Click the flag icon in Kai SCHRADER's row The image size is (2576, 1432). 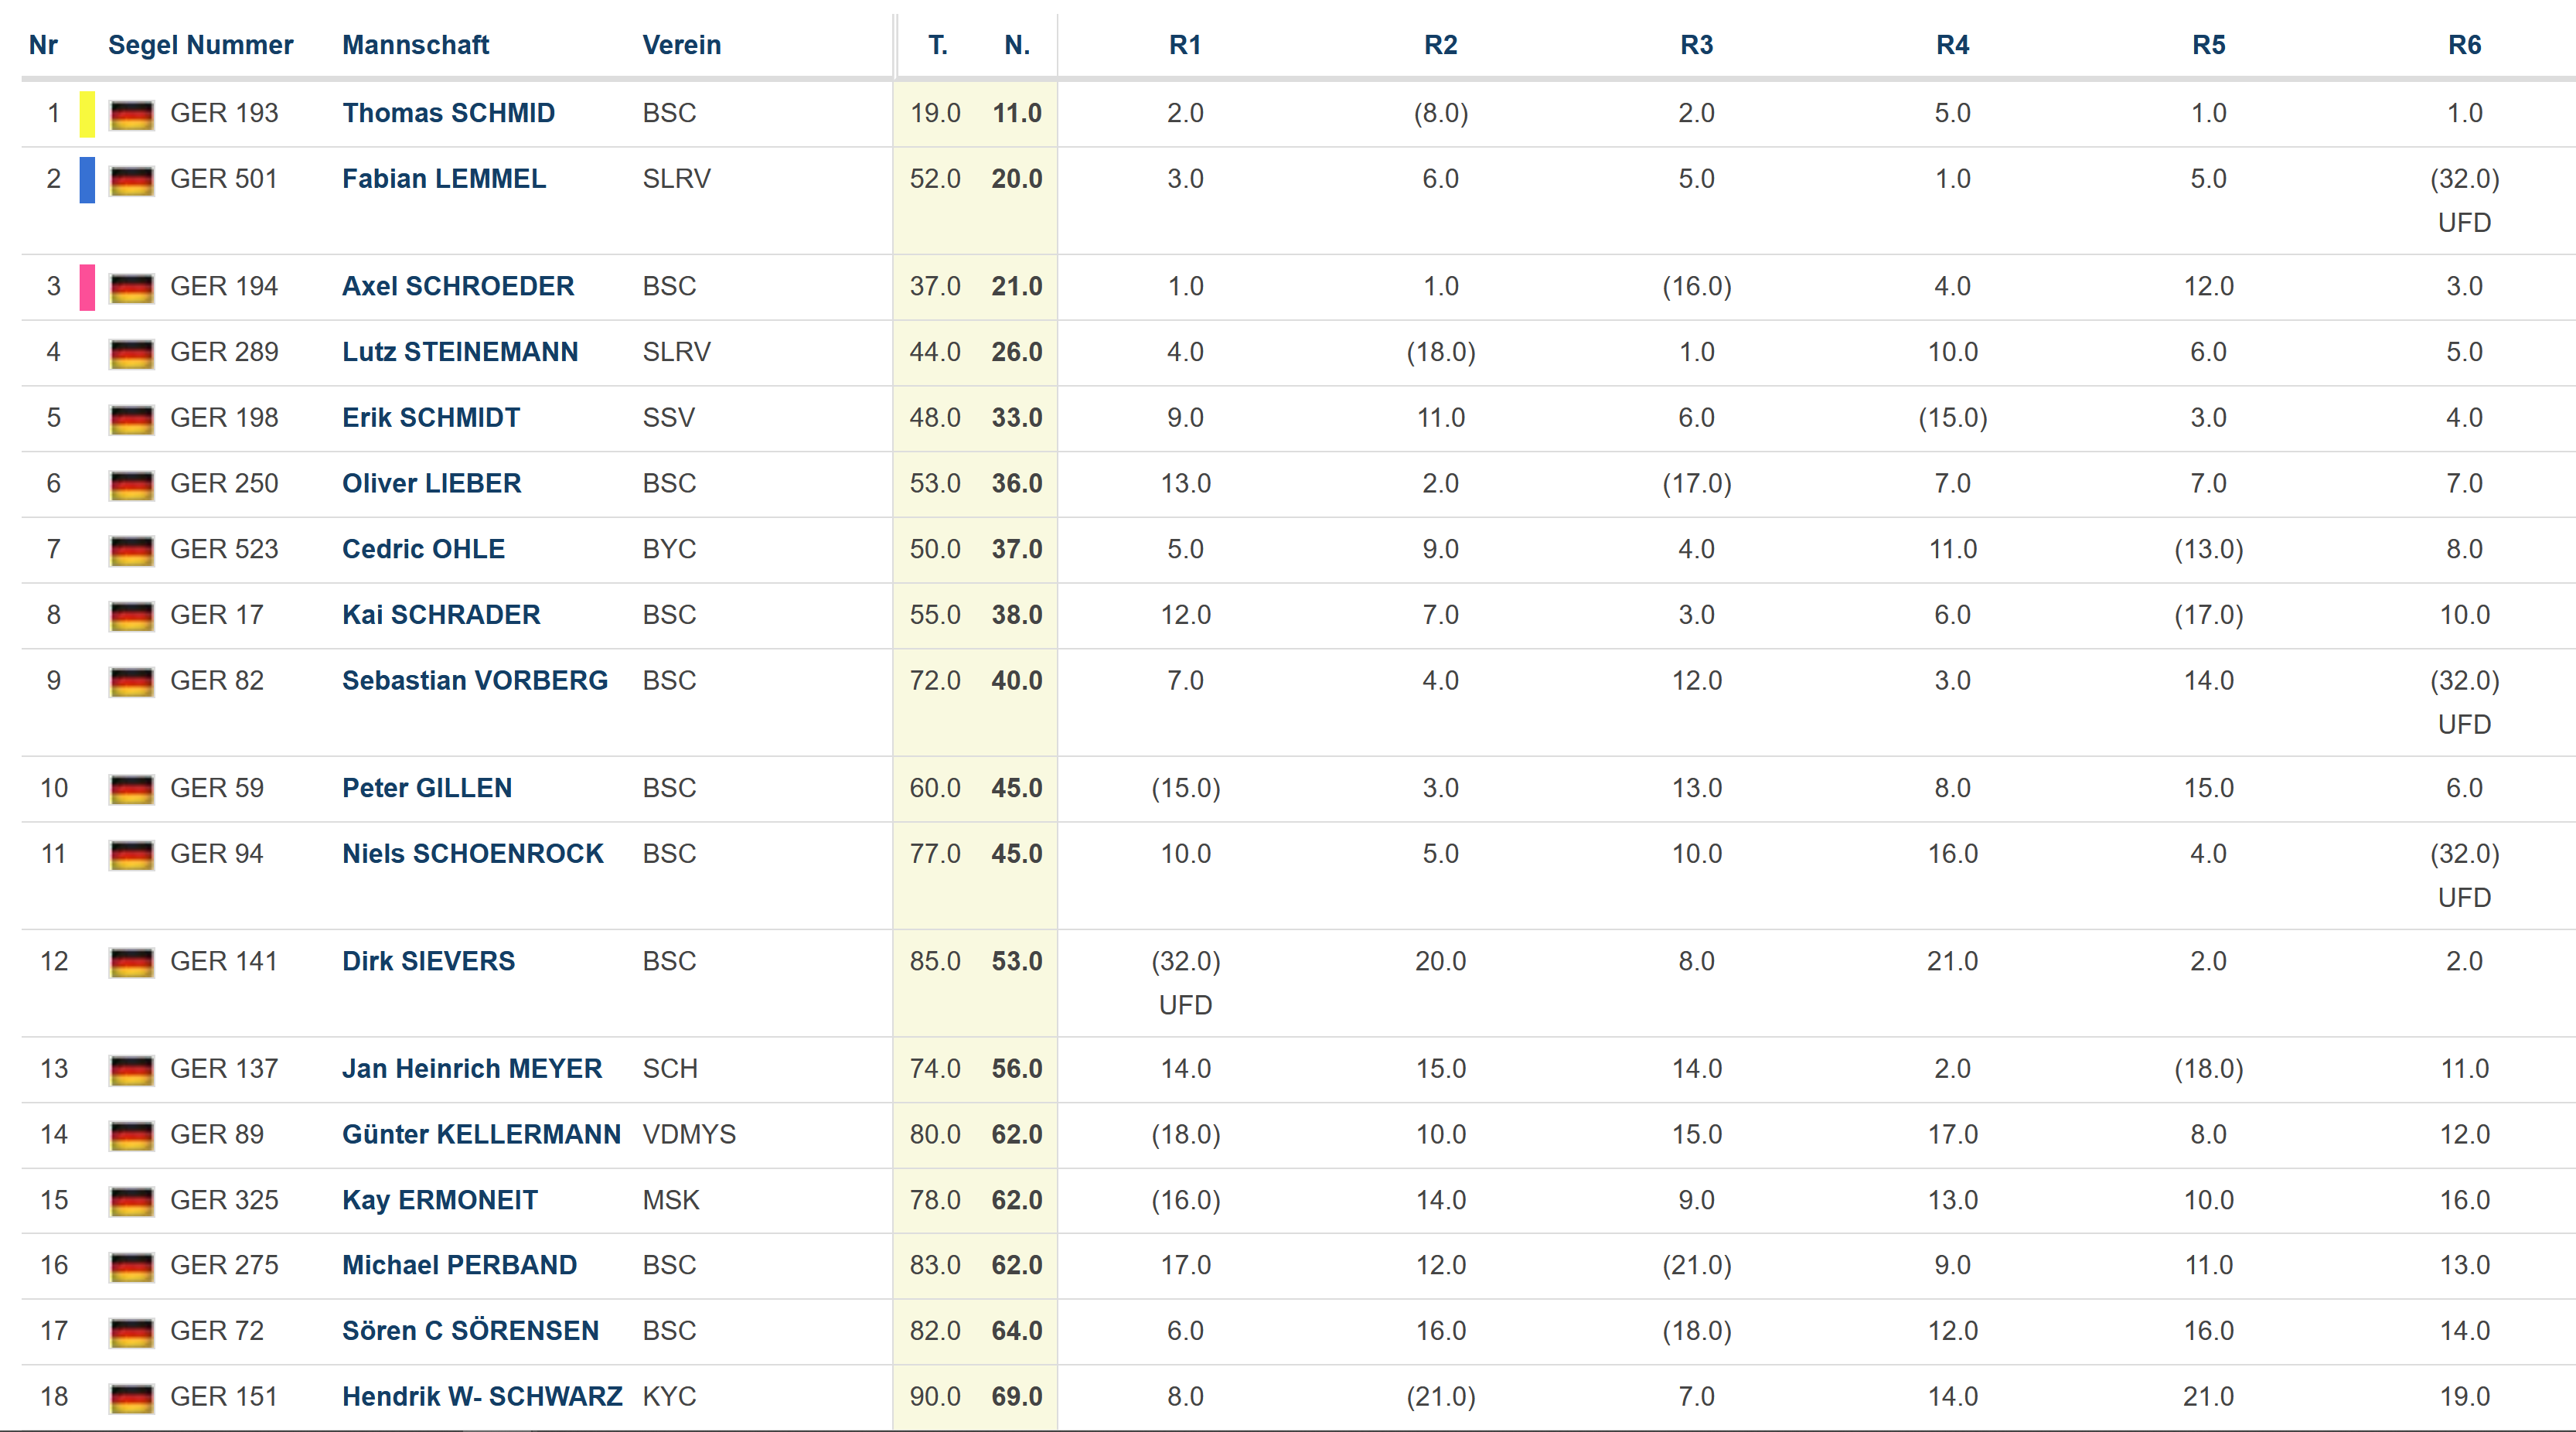click(131, 616)
